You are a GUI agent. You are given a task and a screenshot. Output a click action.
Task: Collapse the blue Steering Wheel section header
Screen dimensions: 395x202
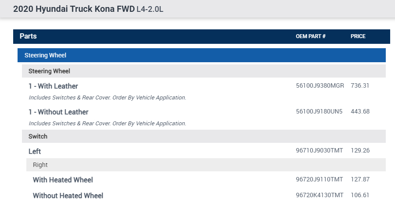(x=45, y=55)
